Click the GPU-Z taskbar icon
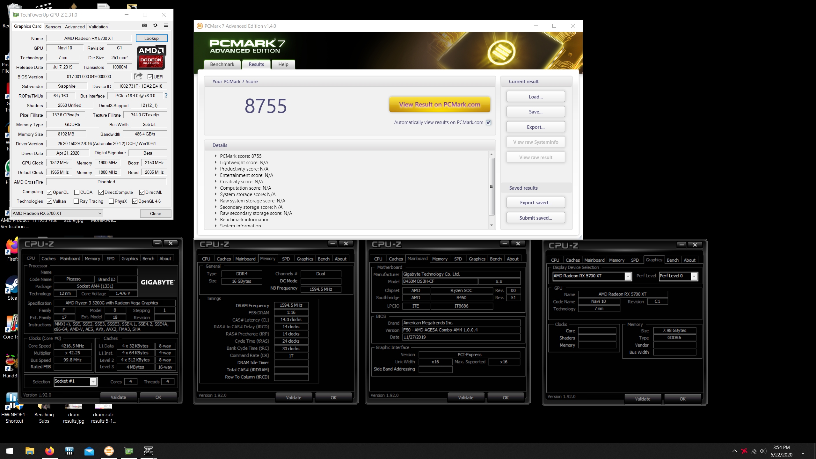The height and width of the screenshot is (459, 816). tap(129, 451)
